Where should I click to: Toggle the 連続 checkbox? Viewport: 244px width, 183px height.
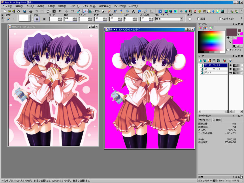pyautogui.click(x=198, y=19)
